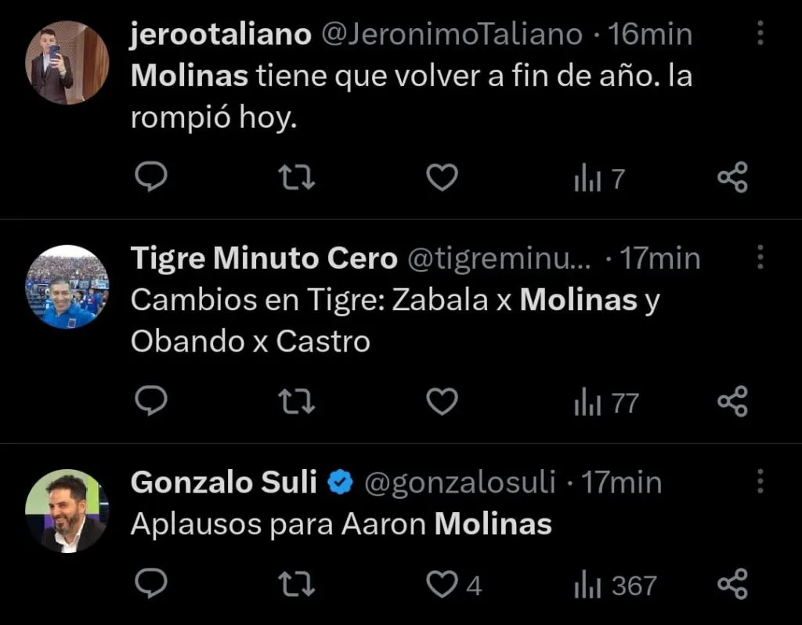Open jerootaliano's profile picture
Screen dimensions: 802x625
click(67, 62)
